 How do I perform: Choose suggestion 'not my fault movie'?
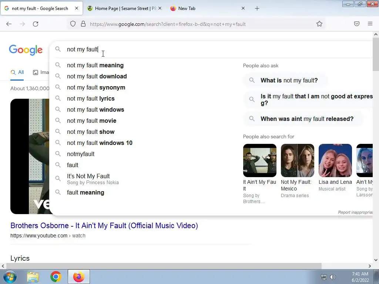(x=92, y=121)
